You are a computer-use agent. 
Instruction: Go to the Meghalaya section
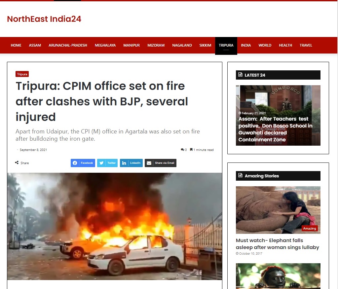click(105, 45)
